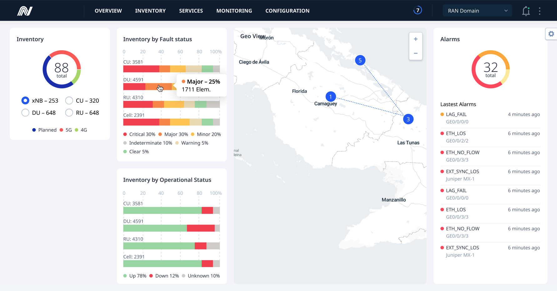Click map cluster marker numbered 5
This screenshot has height=291, width=557.
click(x=360, y=60)
